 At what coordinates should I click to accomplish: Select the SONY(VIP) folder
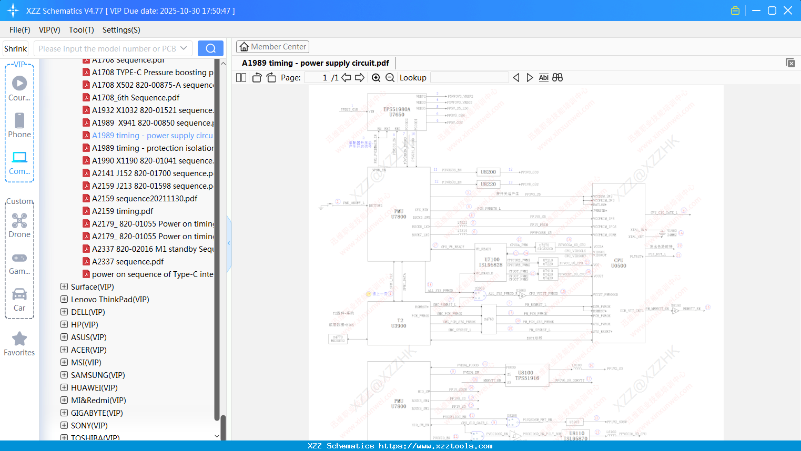[89, 425]
